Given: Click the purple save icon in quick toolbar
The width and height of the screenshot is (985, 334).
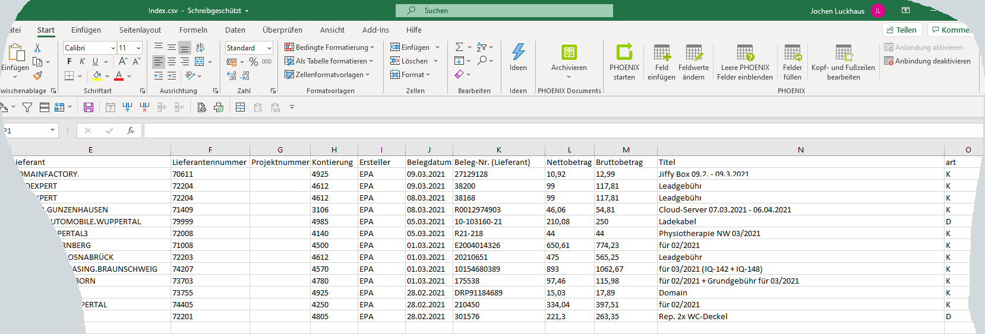Looking at the screenshot, I should coord(89,107).
